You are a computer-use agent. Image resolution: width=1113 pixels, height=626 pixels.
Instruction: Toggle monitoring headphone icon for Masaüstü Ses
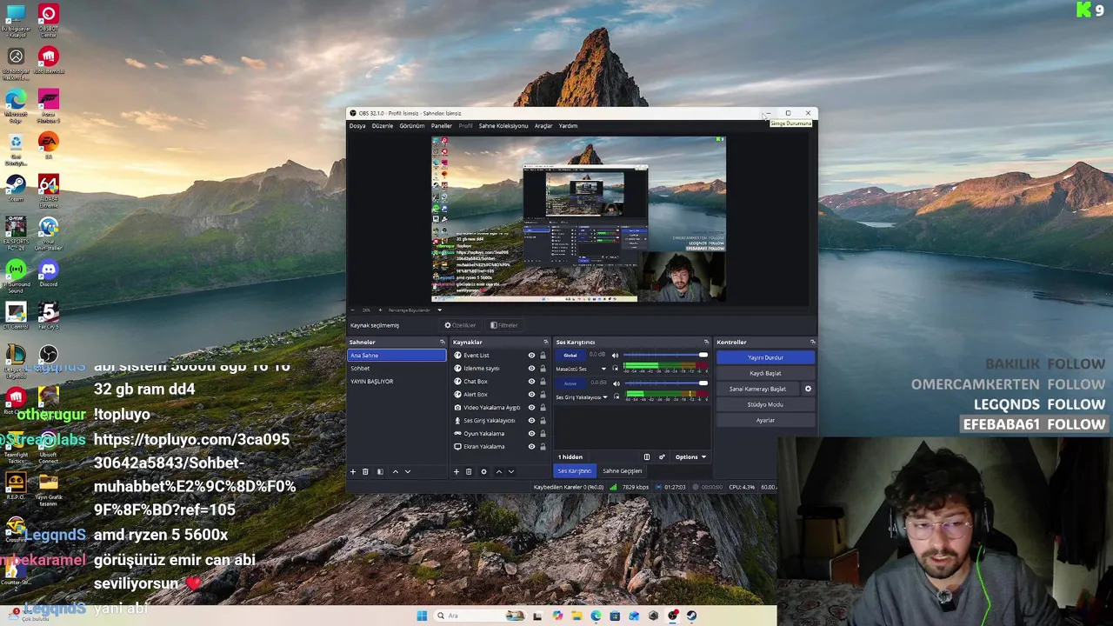615,369
